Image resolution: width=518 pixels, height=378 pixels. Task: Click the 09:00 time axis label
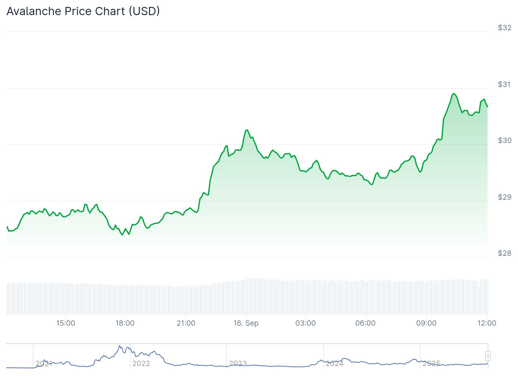pos(426,323)
